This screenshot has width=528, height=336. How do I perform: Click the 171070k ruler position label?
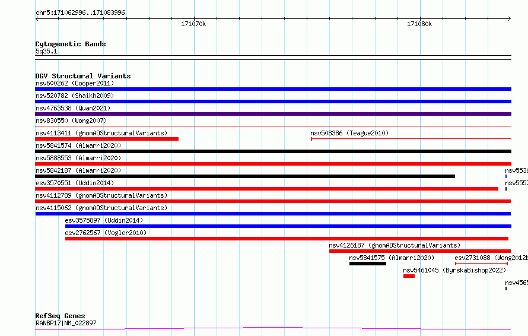193,24
